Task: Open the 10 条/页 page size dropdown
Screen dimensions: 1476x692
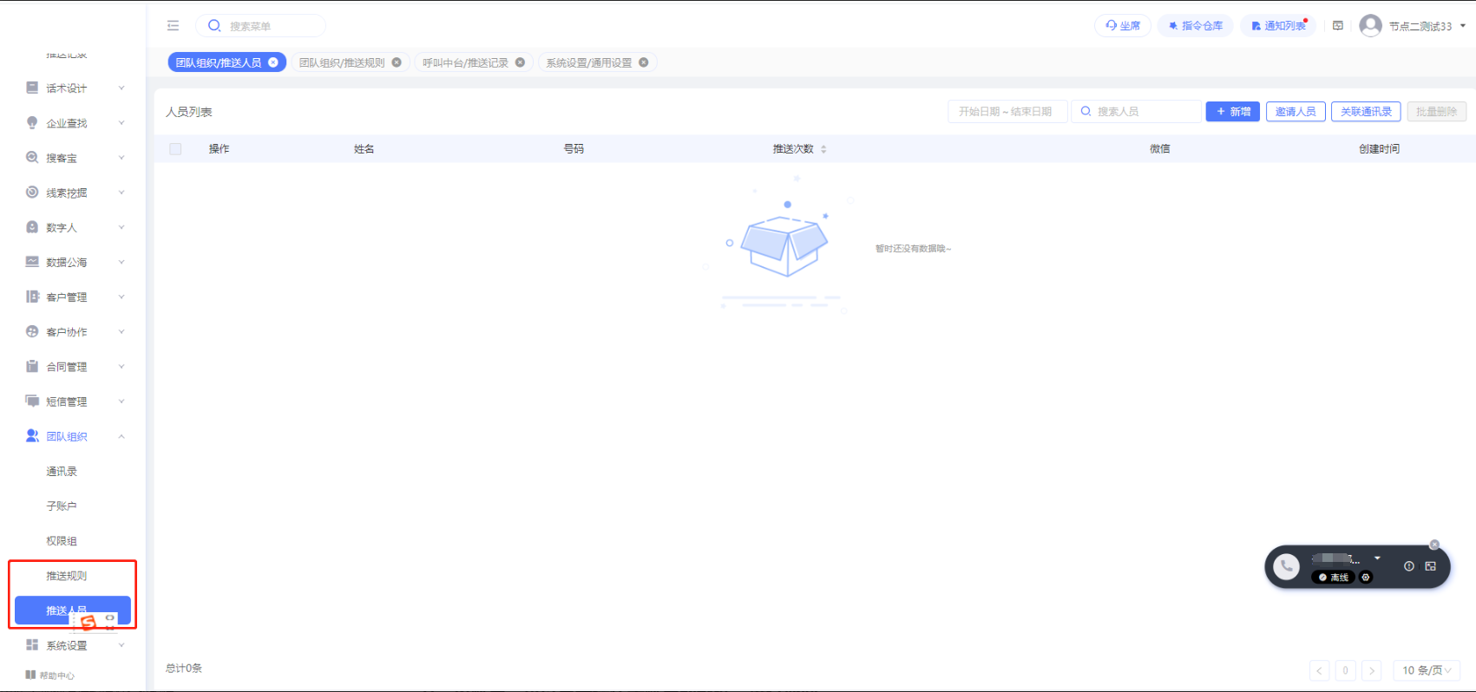Action: click(x=1427, y=670)
